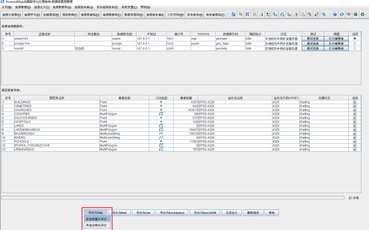This screenshot has width=369, height=230.
Task: Click the blue circular refresh arrows icon
Action: coord(342,14)
